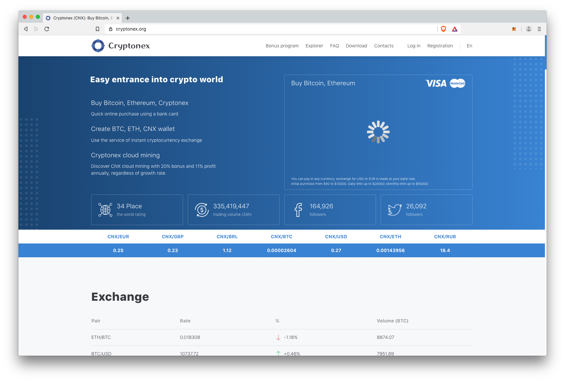Click the browser forward arrow
The width and height of the screenshot is (565, 382).
(x=36, y=29)
